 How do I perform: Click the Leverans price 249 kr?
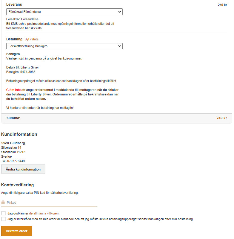tap(222, 5)
